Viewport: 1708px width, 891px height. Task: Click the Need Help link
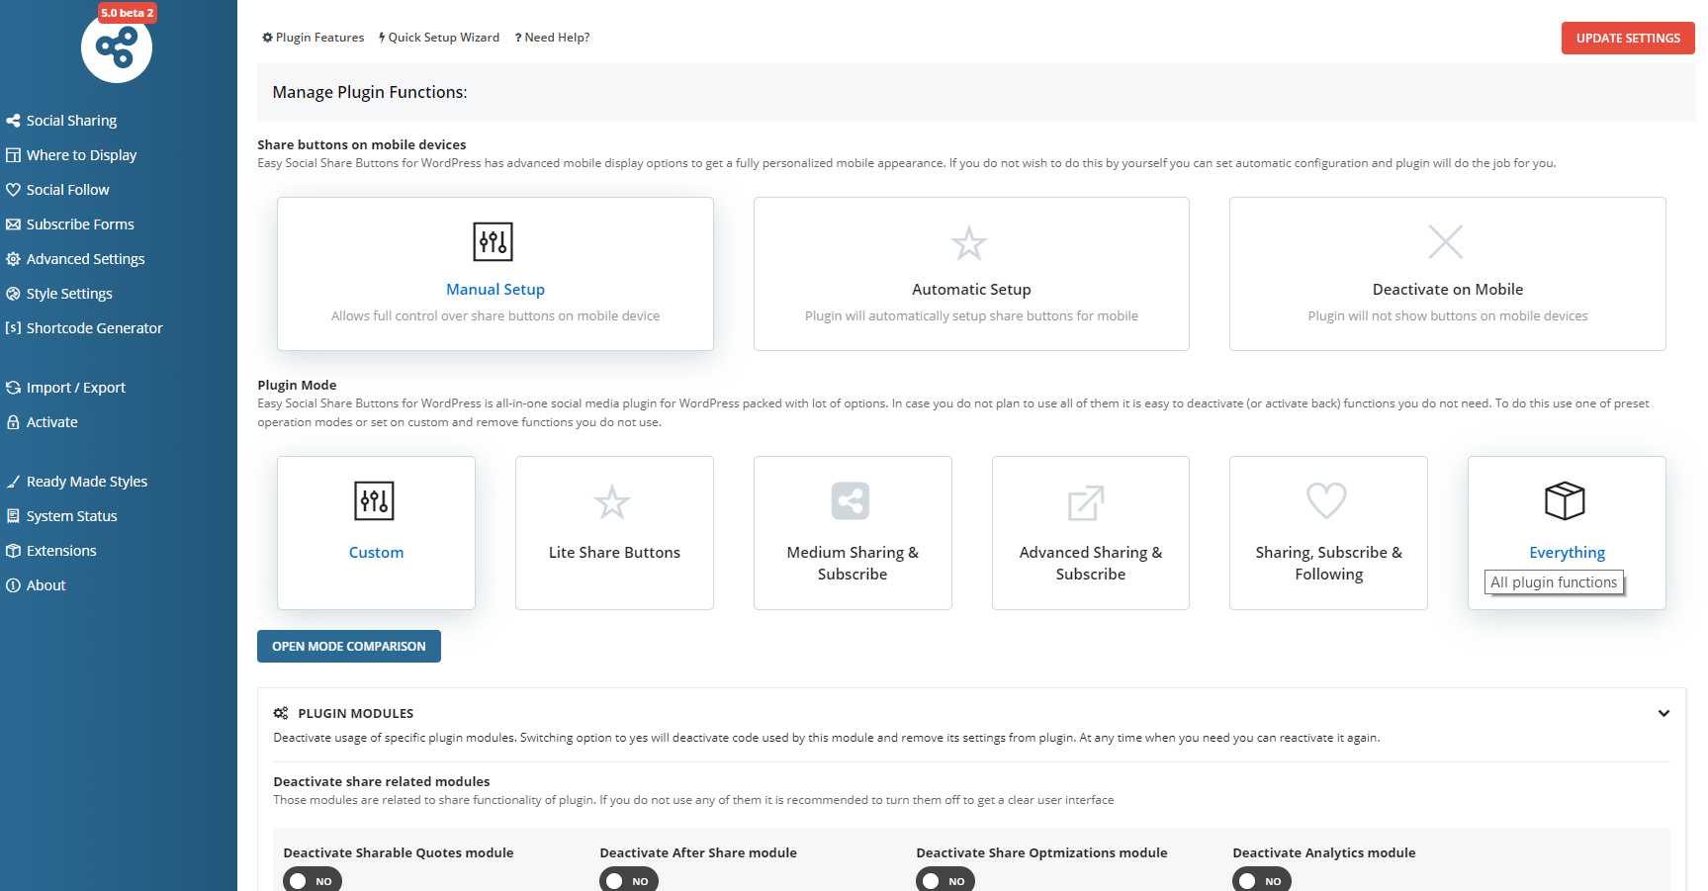point(551,37)
